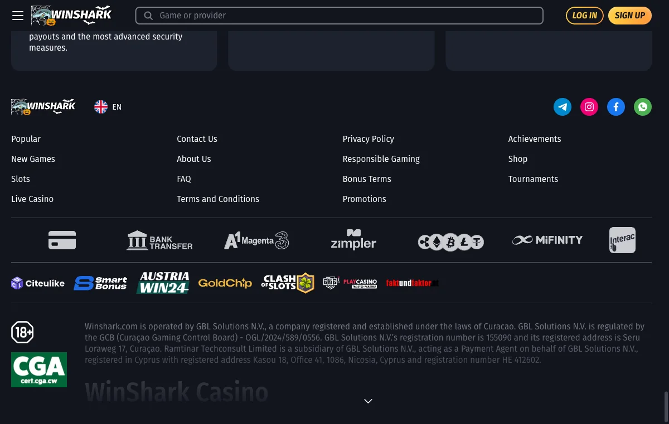The image size is (669, 424).
Task: Open the PlayCasino partner logo
Action: tap(350, 283)
